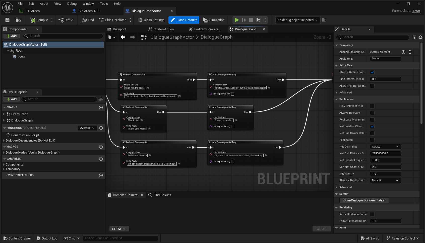The height and width of the screenshot is (243, 425).
Task: Open the debug object selector dropdown
Action: point(298,20)
